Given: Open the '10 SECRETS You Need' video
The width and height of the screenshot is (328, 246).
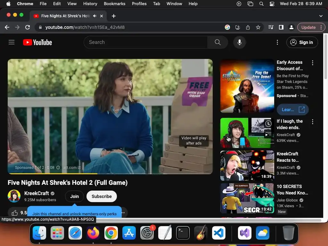Looking at the screenshot, I should click(247, 198).
